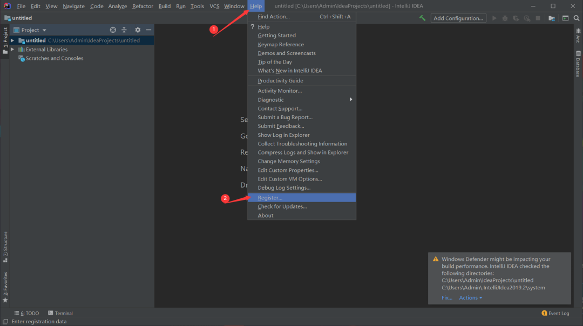This screenshot has height=326, width=583.
Task: Click the Collapse All icon in Project panel
Action: [124, 30]
